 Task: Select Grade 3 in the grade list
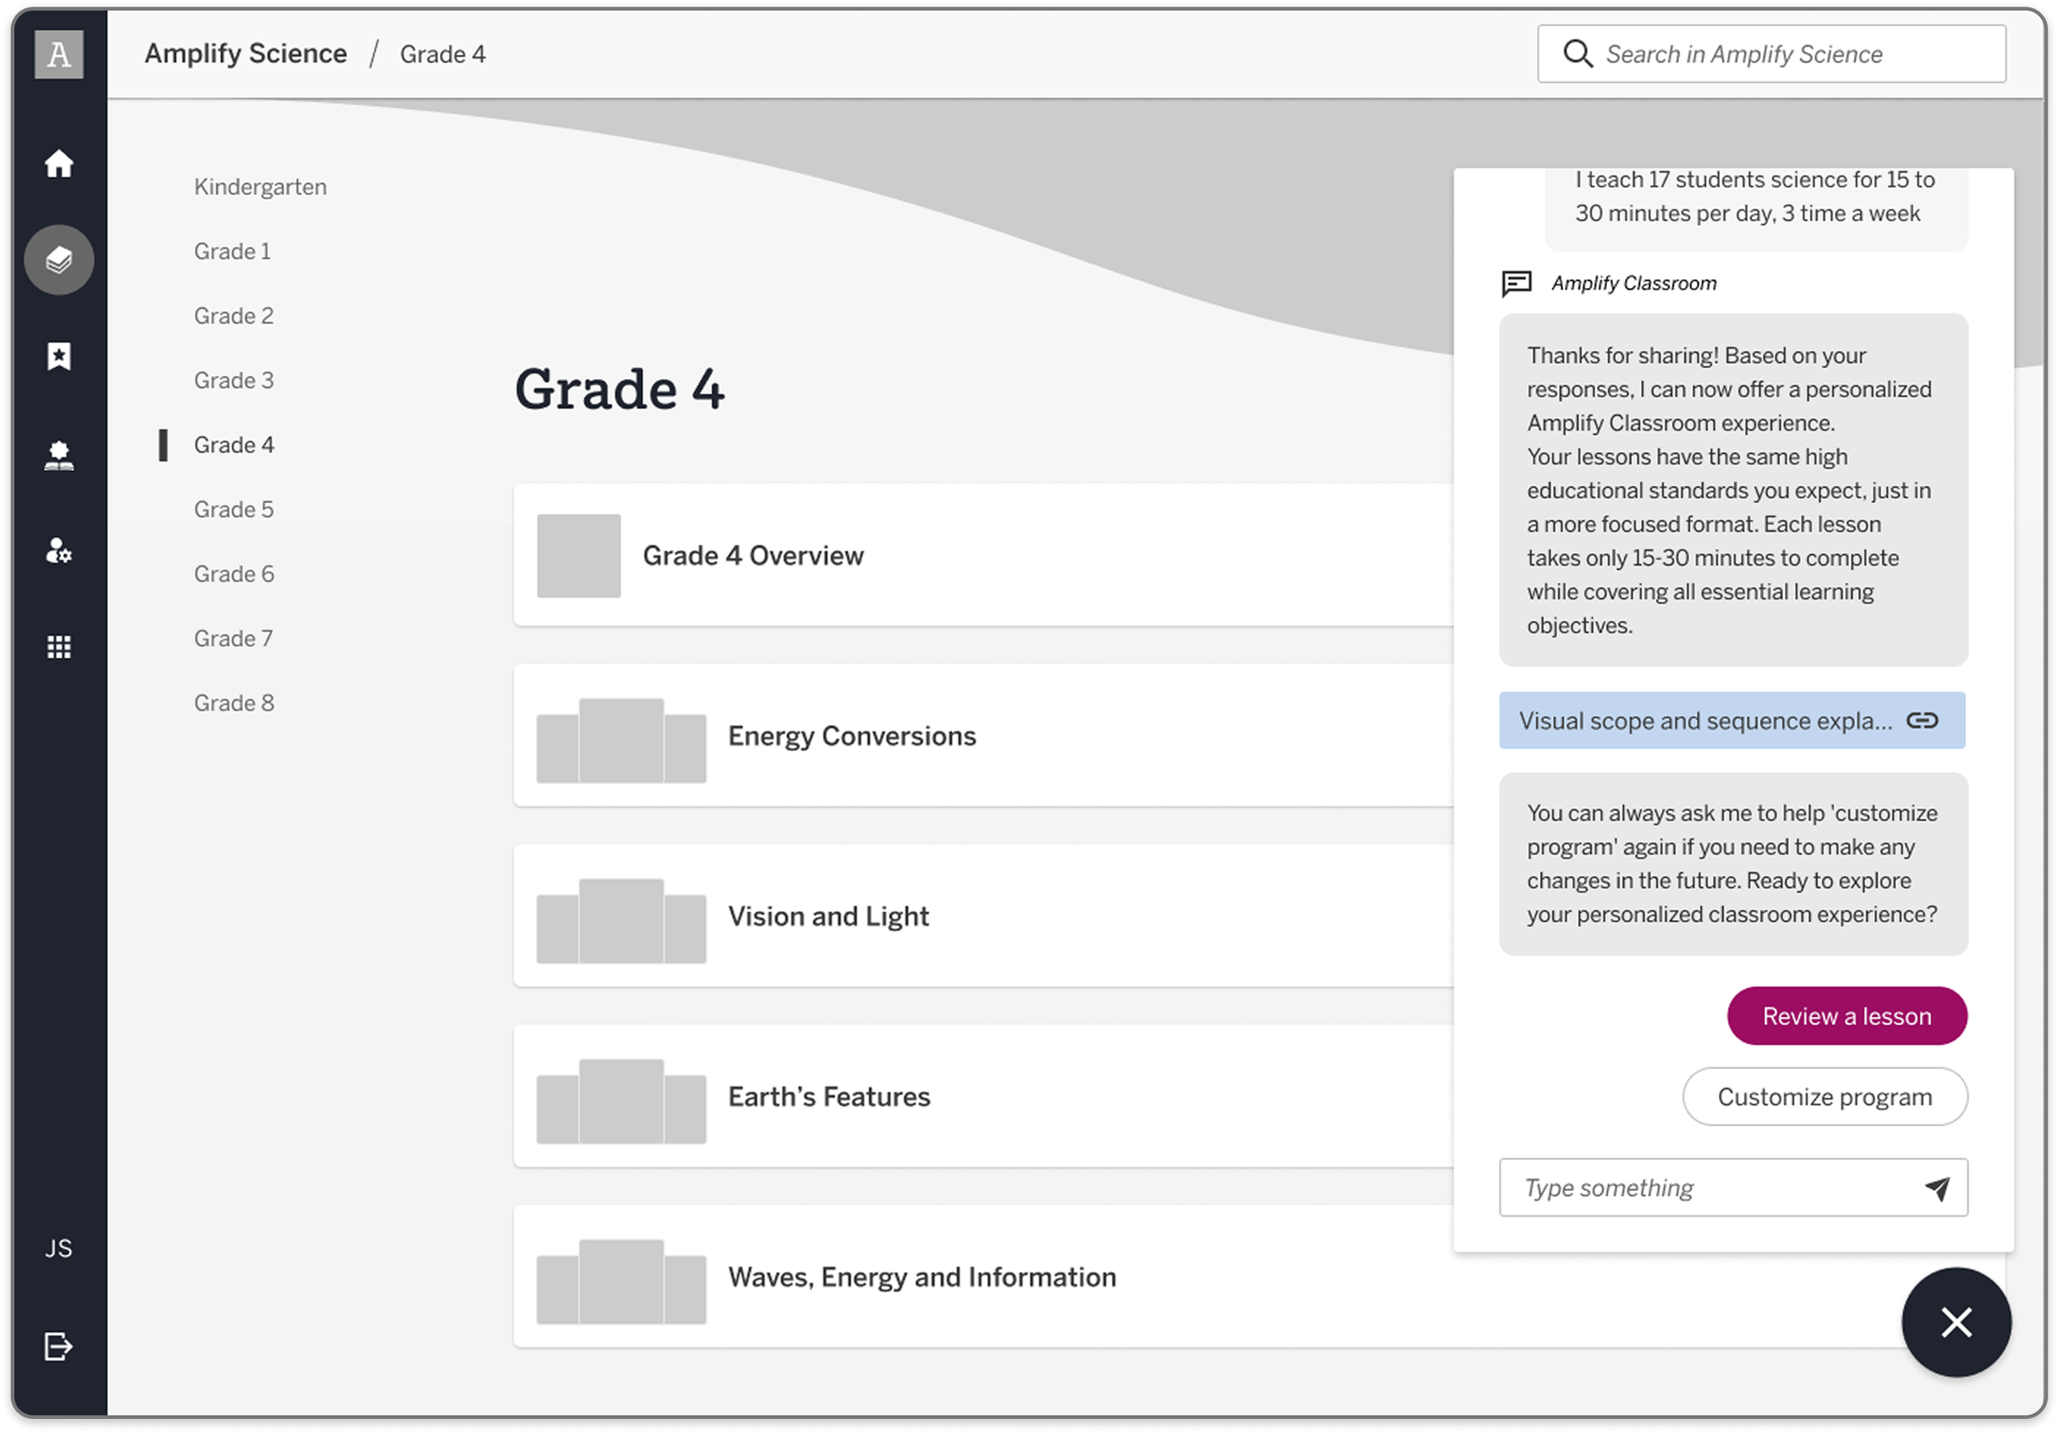pyautogui.click(x=233, y=380)
